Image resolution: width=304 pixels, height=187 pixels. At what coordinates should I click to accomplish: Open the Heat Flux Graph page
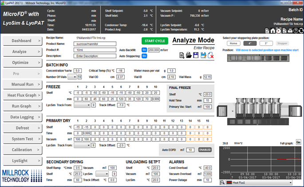point(22,95)
